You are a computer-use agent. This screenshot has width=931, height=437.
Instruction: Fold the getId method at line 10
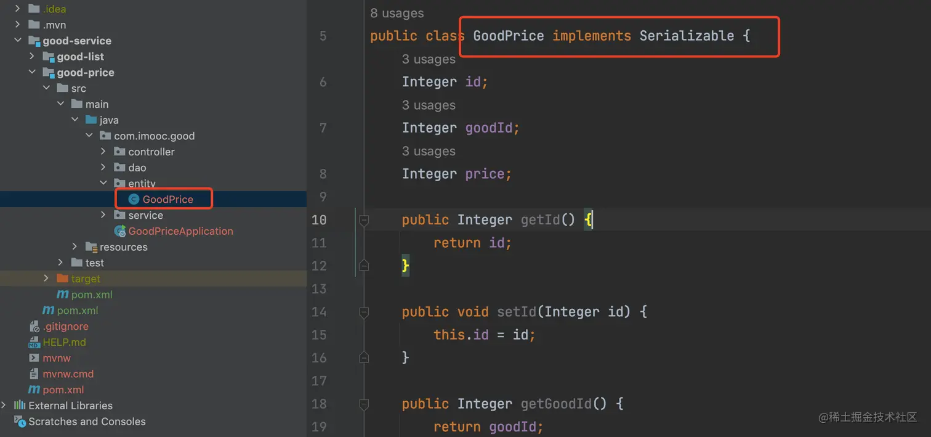(x=364, y=219)
